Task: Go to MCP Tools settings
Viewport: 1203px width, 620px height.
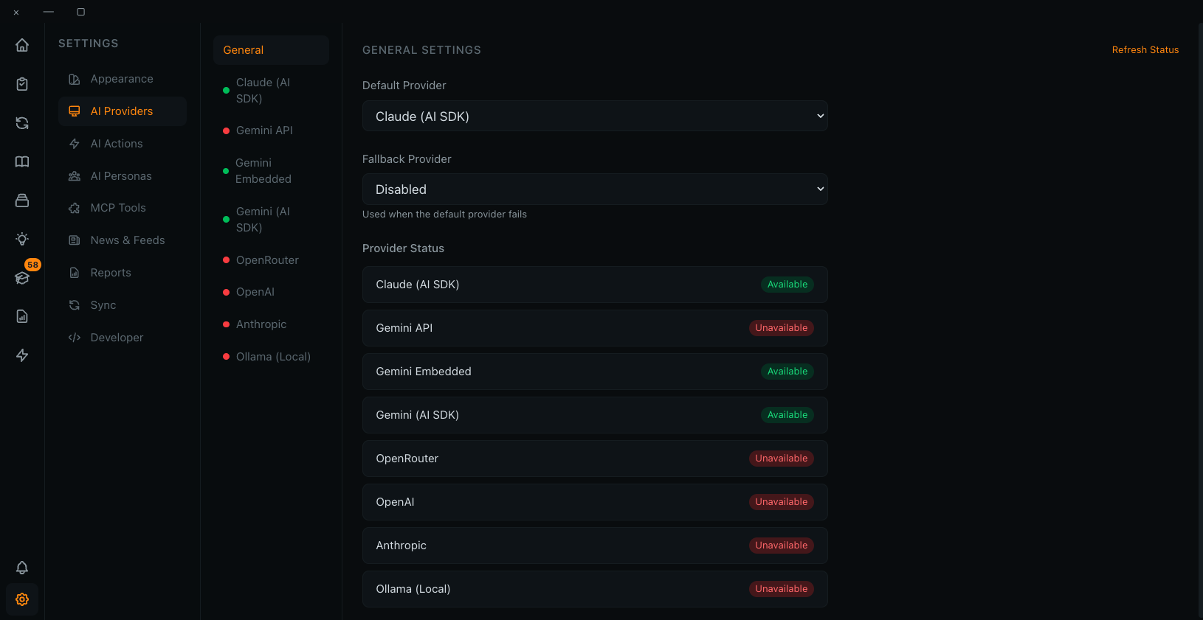Action: pyautogui.click(x=123, y=208)
